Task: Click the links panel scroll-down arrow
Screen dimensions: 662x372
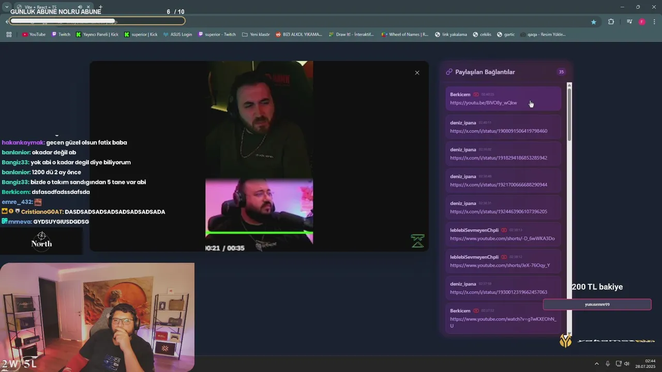Action: tap(569, 334)
